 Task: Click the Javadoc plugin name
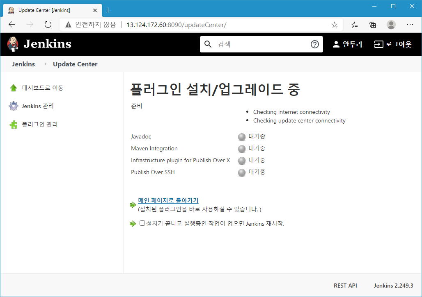click(x=141, y=136)
